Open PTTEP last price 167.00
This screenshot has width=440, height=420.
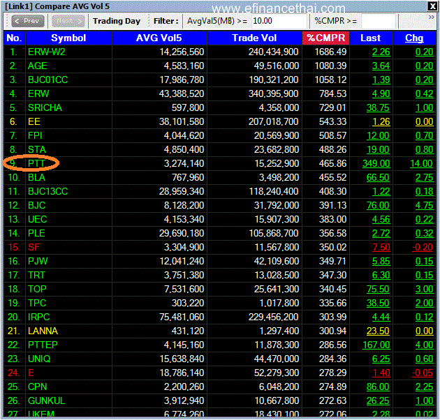376,345
